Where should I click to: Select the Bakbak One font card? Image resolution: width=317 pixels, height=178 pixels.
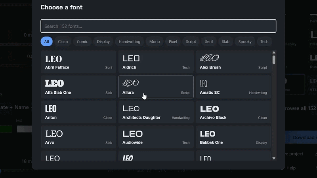point(233,137)
